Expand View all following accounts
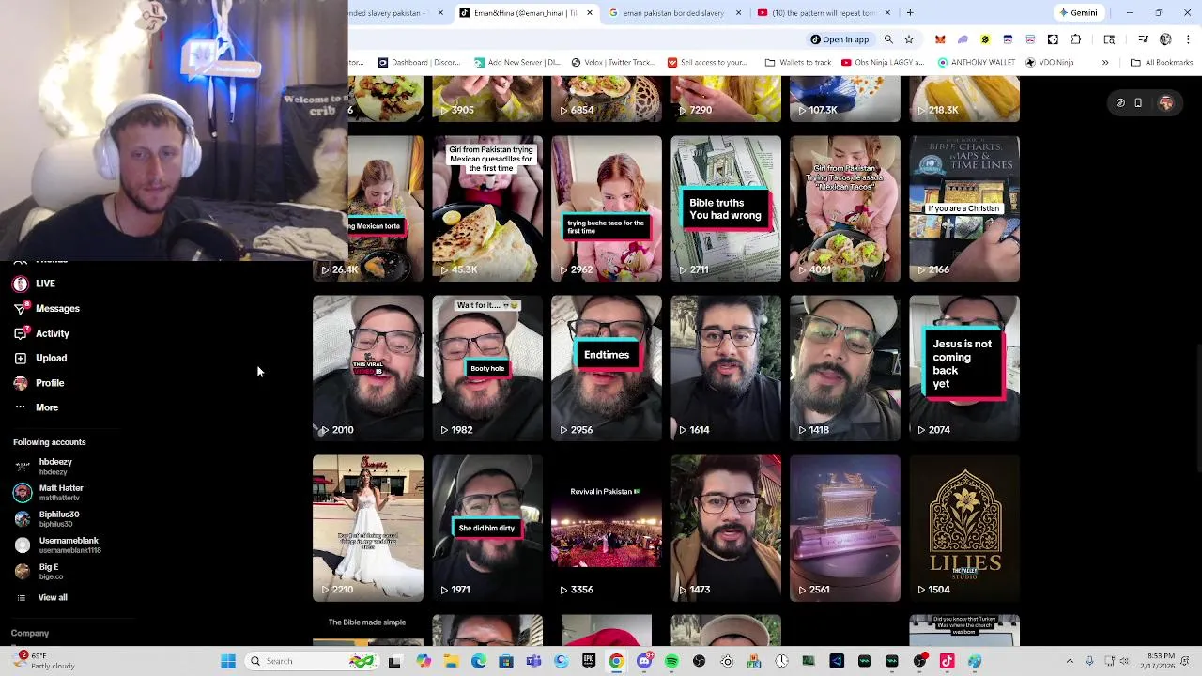The width and height of the screenshot is (1202, 676). point(41,597)
